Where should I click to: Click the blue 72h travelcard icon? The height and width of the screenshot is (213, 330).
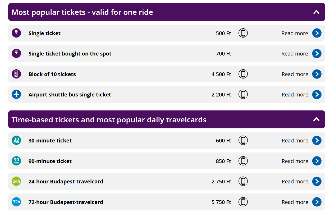[x=16, y=202]
